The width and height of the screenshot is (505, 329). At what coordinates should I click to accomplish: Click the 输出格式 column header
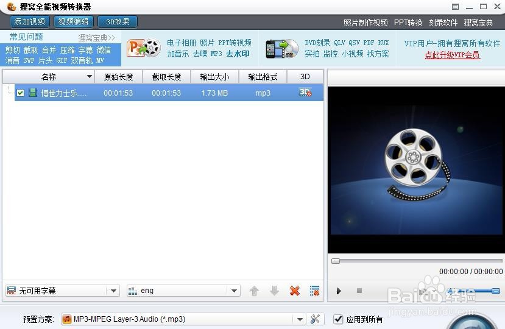pos(263,77)
